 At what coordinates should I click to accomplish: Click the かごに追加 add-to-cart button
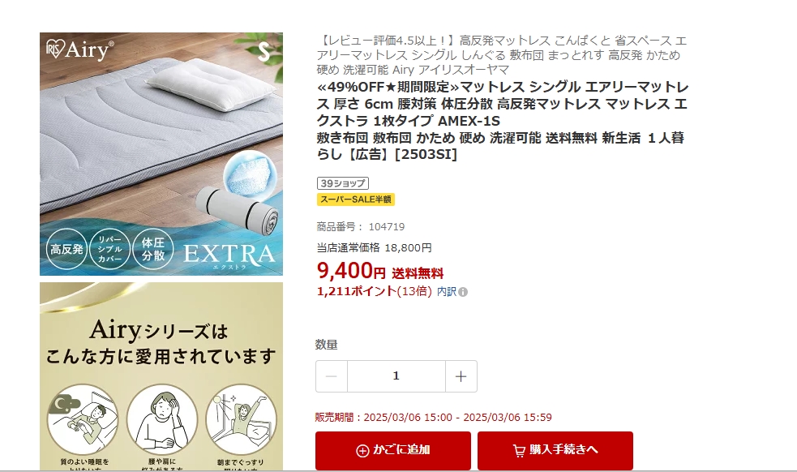coord(393,451)
